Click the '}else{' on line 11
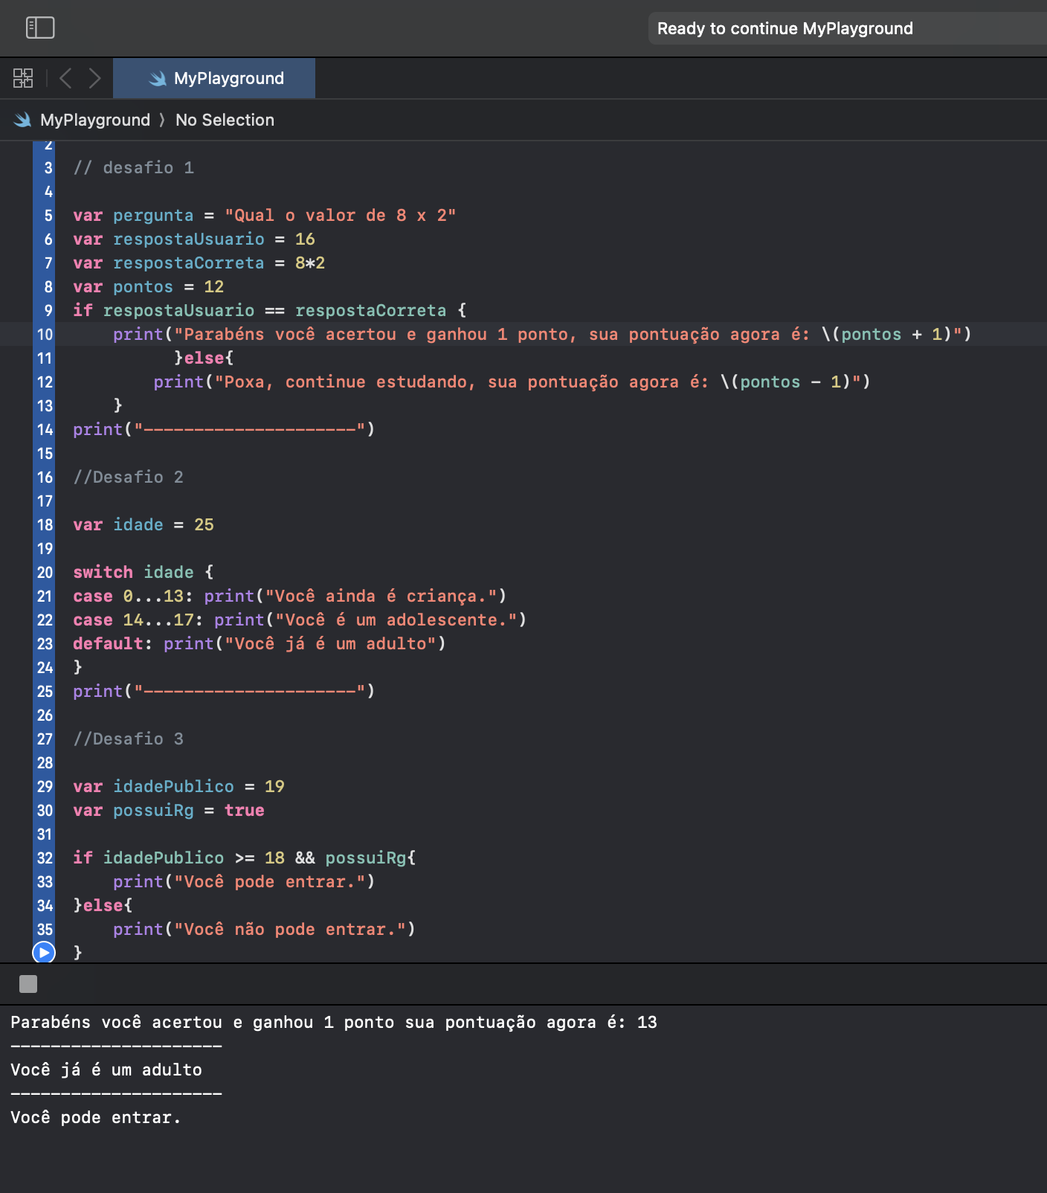The width and height of the screenshot is (1047, 1193). (x=204, y=358)
